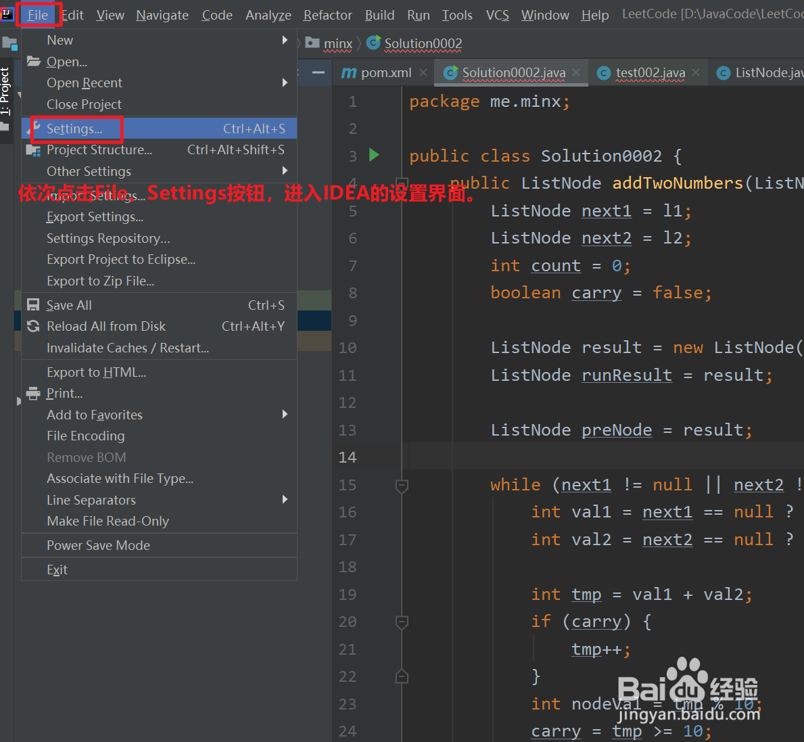Open the Run menu
Viewport: 804px width, 742px height.
click(419, 15)
